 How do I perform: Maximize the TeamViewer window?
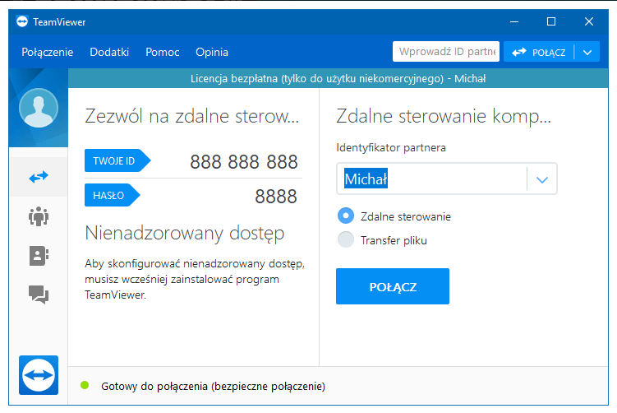(551, 21)
